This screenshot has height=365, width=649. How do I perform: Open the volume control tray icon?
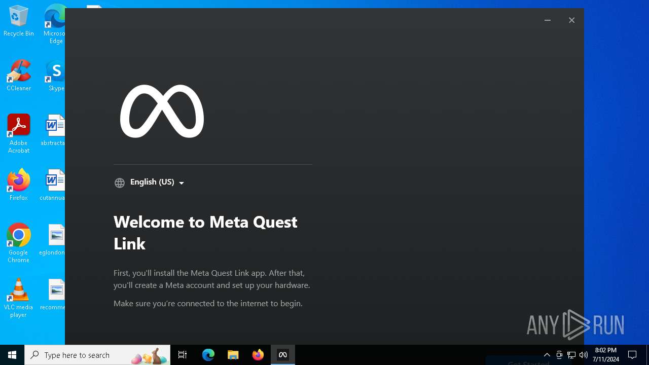click(584, 355)
